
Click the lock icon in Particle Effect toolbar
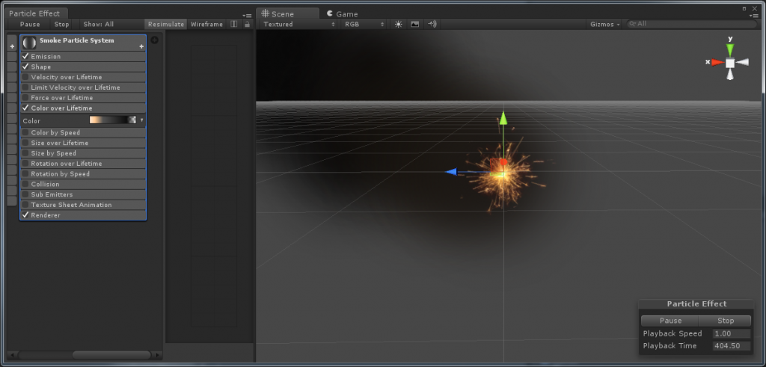(247, 24)
